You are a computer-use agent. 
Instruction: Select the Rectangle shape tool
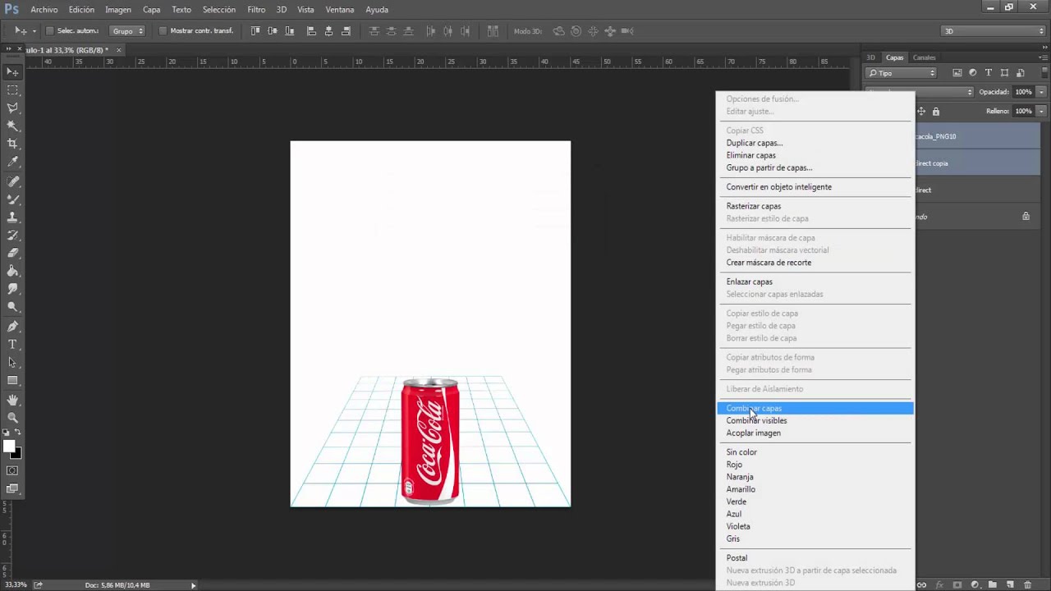coord(12,380)
